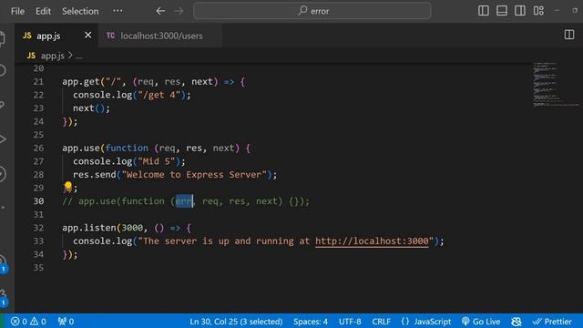Open the Search icon in activity bar
583x328 pixels.
click(x=2, y=70)
